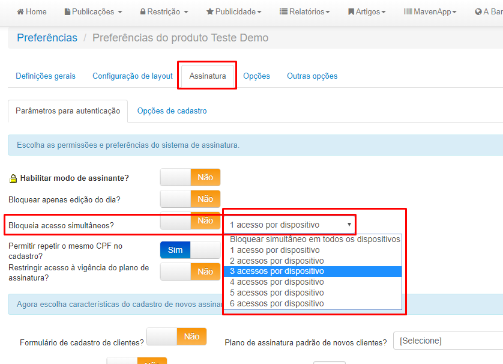Click the Publicidade star icon
The image size is (503, 364).
coord(210,12)
